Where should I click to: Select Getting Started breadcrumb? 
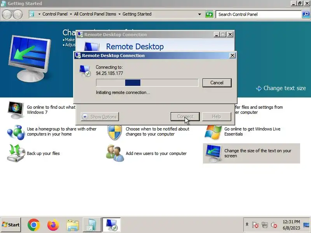pyautogui.click(x=137, y=14)
